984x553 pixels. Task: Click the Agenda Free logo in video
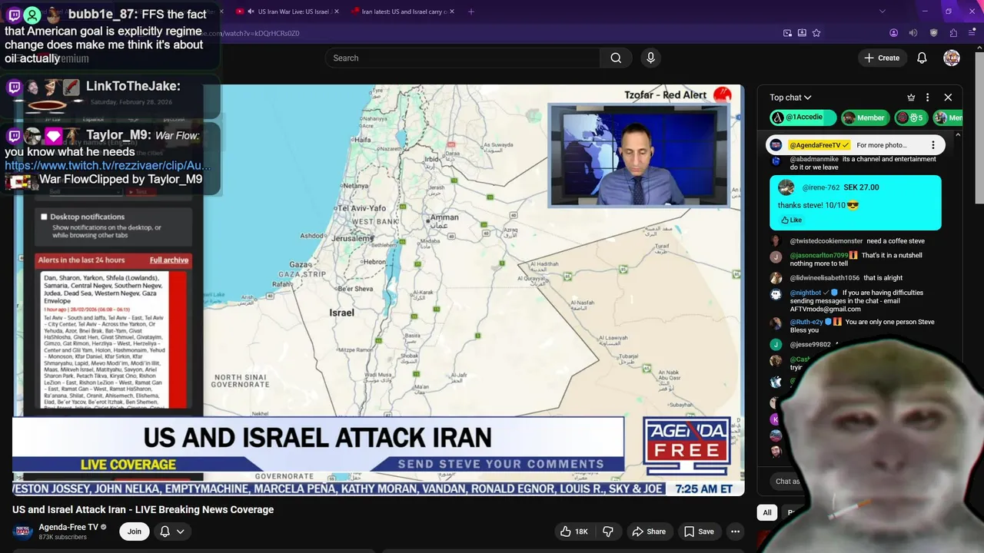click(686, 446)
